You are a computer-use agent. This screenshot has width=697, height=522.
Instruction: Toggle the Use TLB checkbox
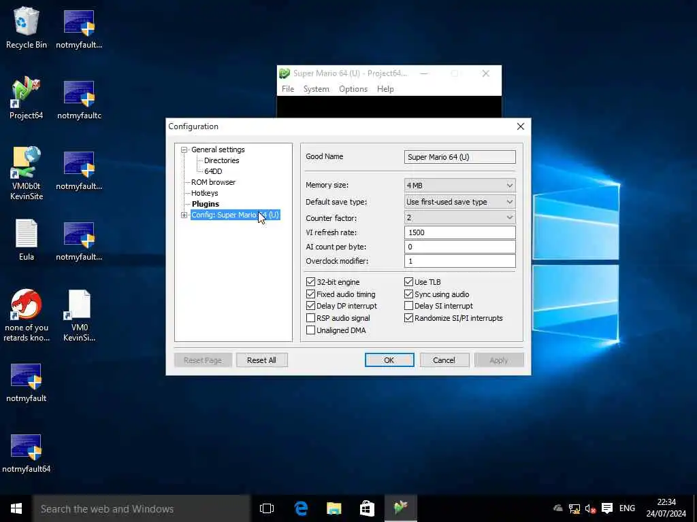[x=408, y=282]
